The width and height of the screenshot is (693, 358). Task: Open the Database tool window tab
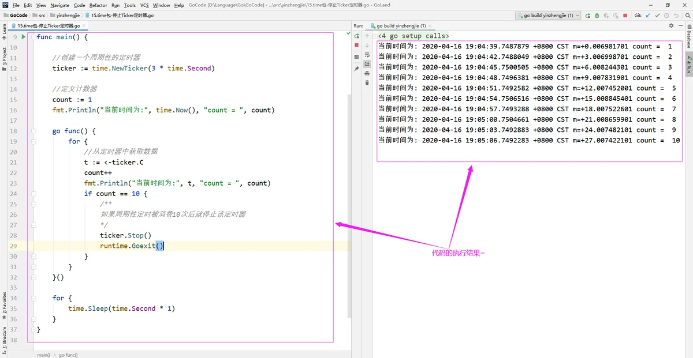pyautogui.click(x=688, y=39)
